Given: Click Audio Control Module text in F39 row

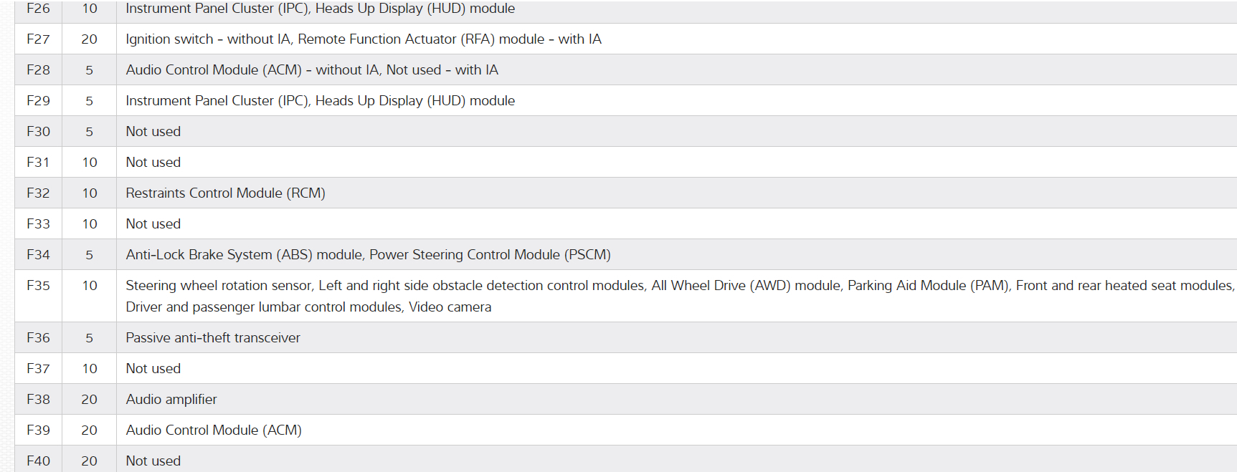Looking at the screenshot, I should click(214, 430).
